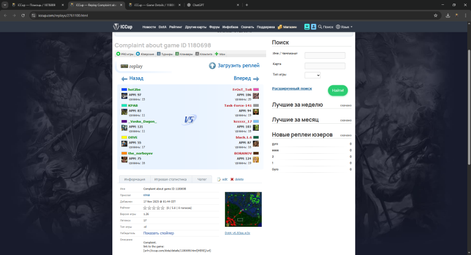Click hot2be's hero portrait
471x255 pixels.
coord(124,96)
